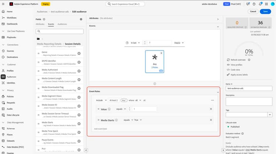Open the help question mark icon

coord(254,4)
